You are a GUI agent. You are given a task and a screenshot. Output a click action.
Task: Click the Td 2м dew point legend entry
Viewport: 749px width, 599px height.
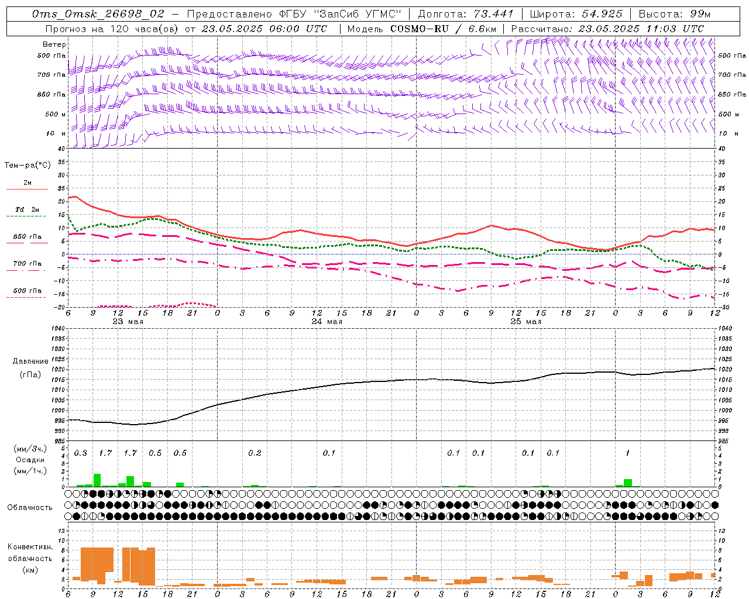(x=27, y=209)
